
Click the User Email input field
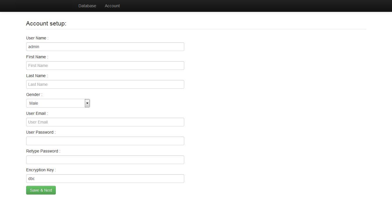[105, 122]
